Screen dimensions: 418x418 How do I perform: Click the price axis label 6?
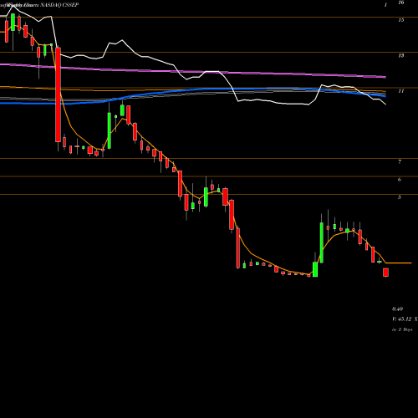[x=400, y=180]
